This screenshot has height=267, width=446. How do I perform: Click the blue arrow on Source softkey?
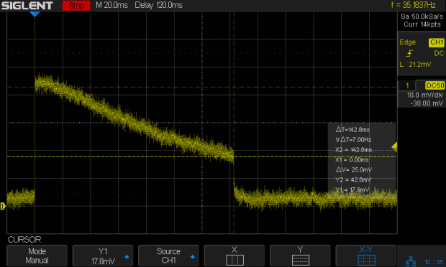click(193, 257)
